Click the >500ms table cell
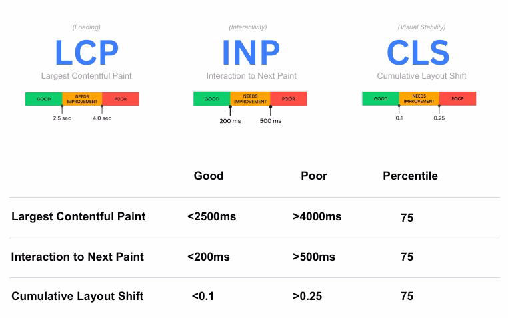Screen dimensions: 508x318 pyautogui.click(x=313, y=257)
